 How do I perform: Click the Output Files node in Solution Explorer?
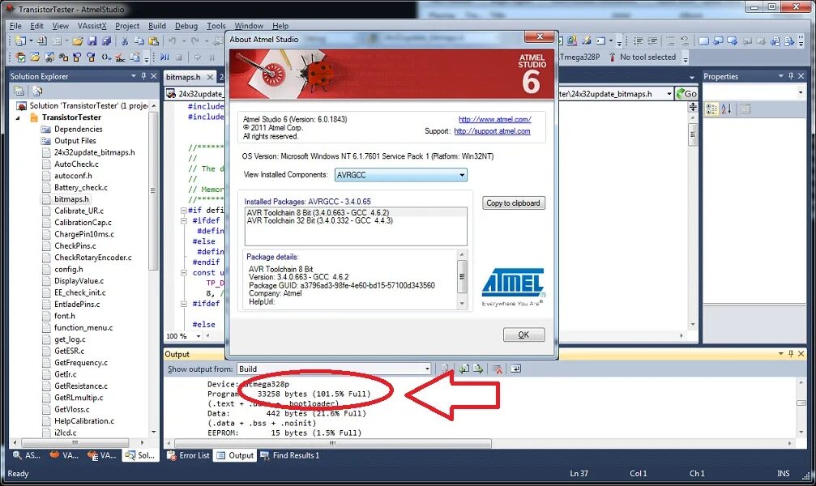(x=75, y=140)
